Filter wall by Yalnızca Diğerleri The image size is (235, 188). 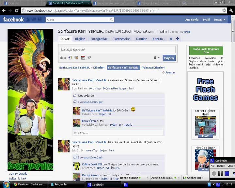click(153, 68)
